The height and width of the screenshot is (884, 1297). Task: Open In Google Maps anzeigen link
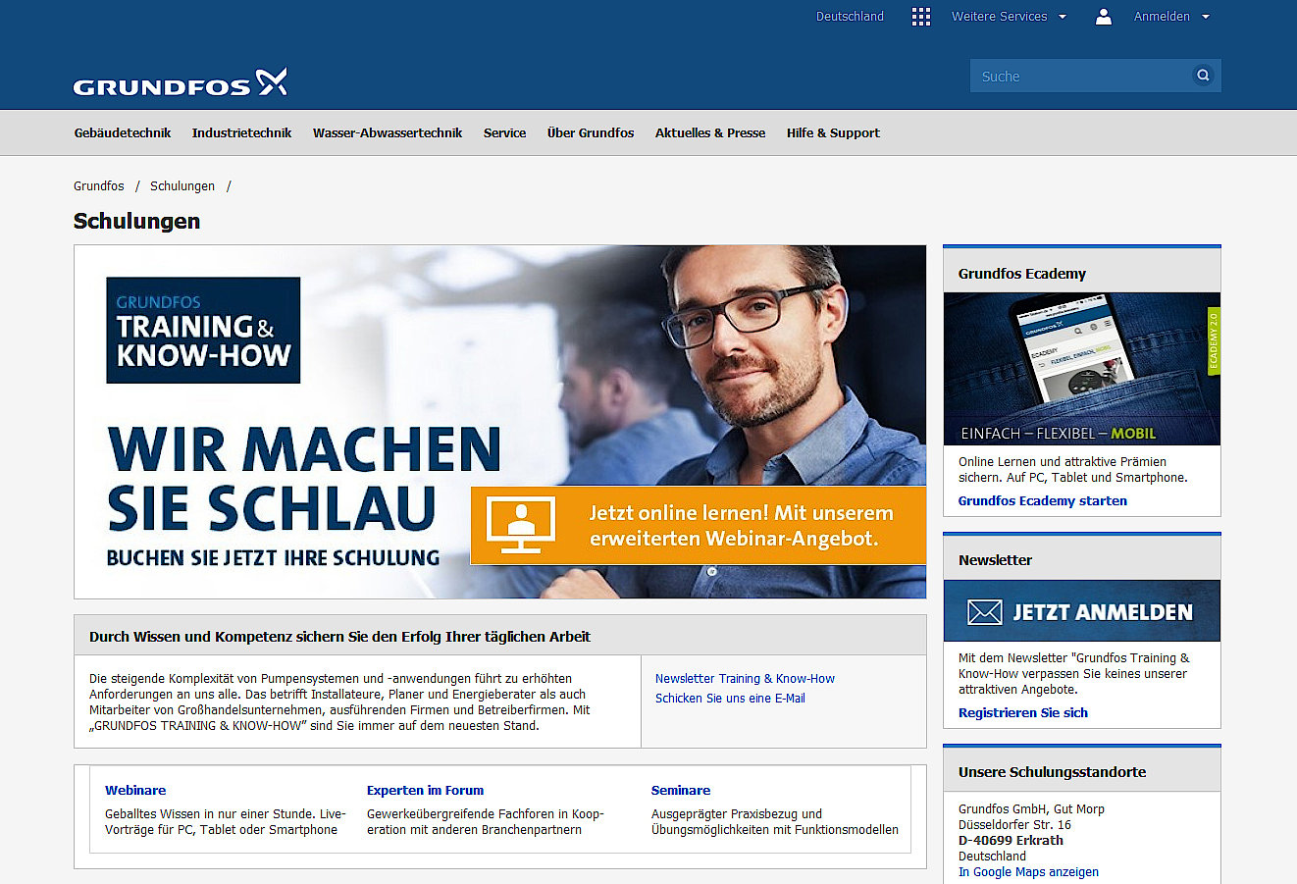1028,871
